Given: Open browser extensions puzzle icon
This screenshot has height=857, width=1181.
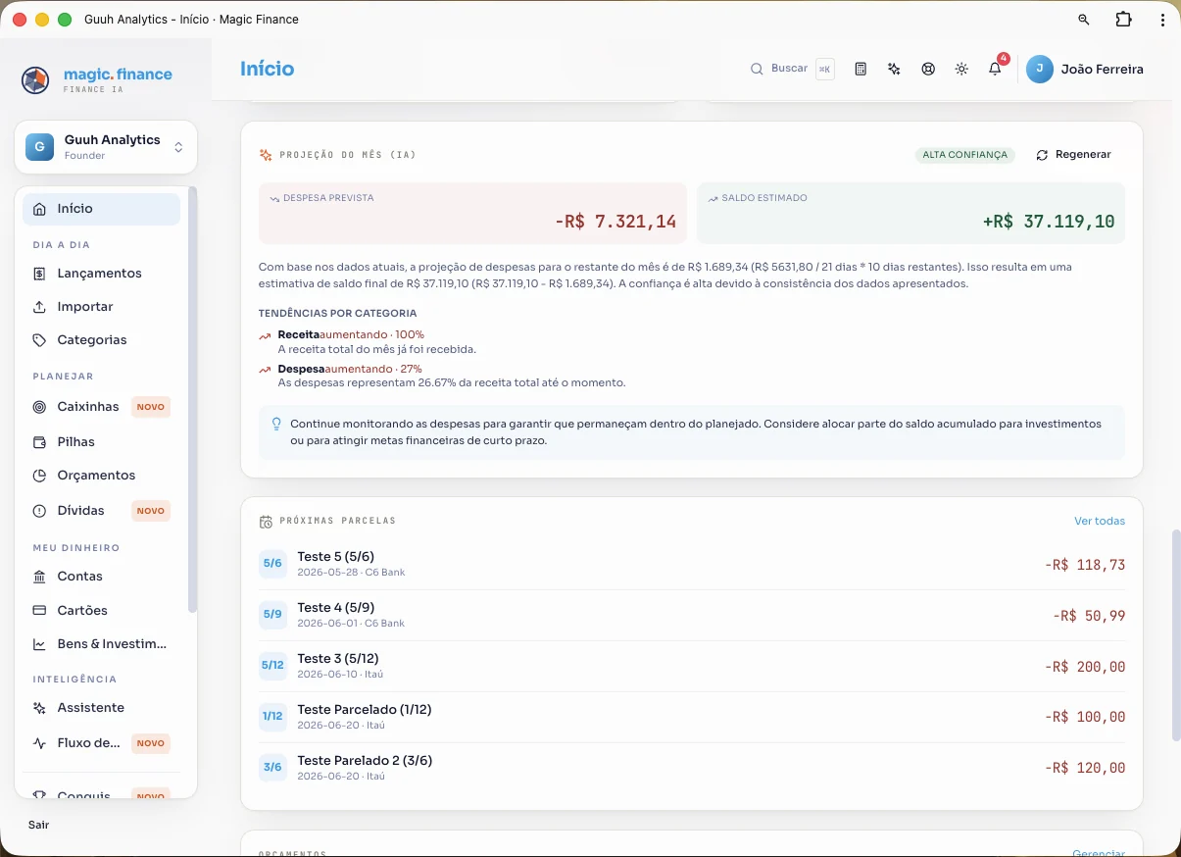Looking at the screenshot, I should pyautogui.click(x=1123, y=20).
